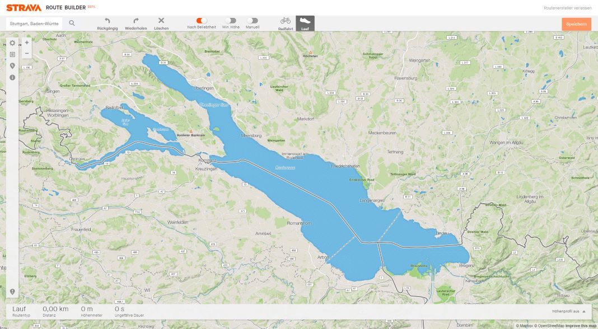The height and width of the screenshot is (329, 598).
Task: Click the Höhenmeter 0 m value
Action: pos(87,309)
